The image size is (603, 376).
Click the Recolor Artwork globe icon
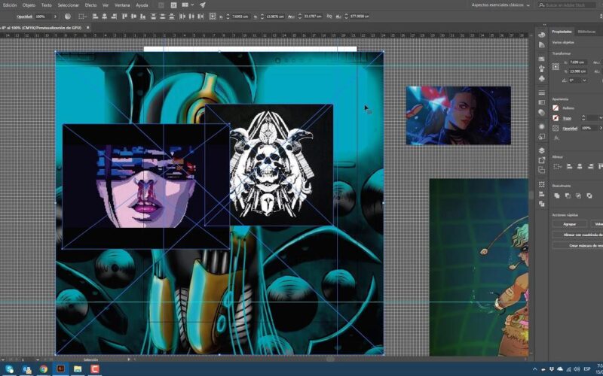pyautogui.click(x=68, y=17)
